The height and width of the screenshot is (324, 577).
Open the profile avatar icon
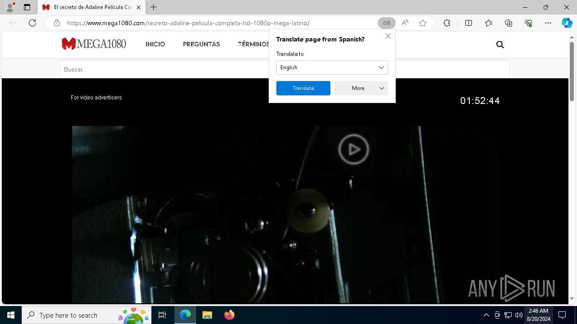(10, 7)
